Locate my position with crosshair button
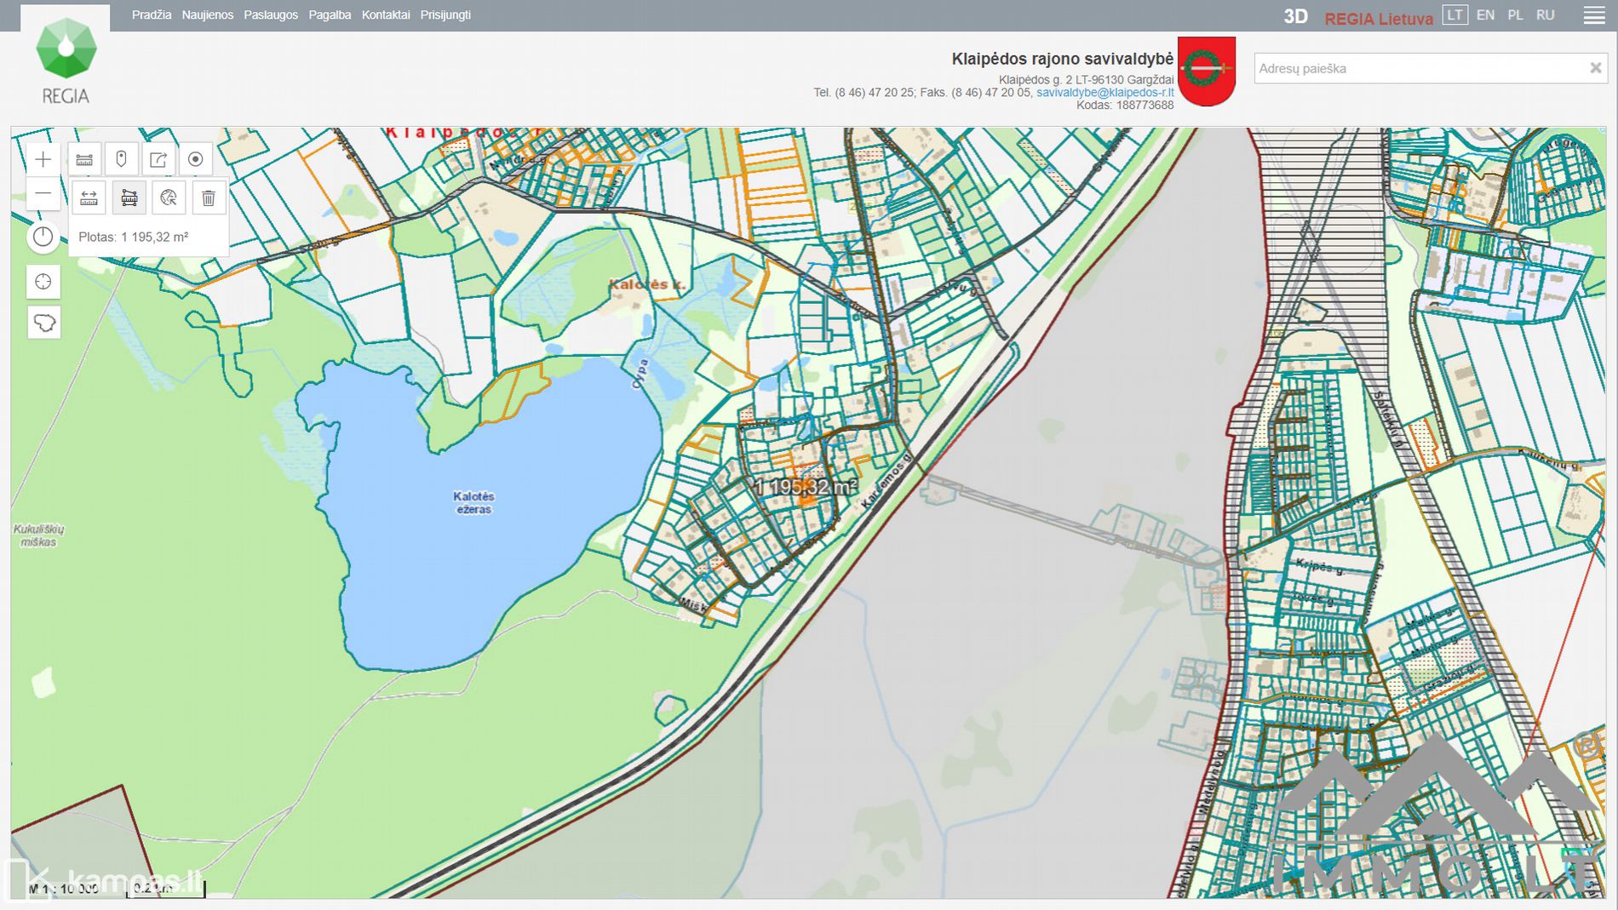 [x=43, y=282]
